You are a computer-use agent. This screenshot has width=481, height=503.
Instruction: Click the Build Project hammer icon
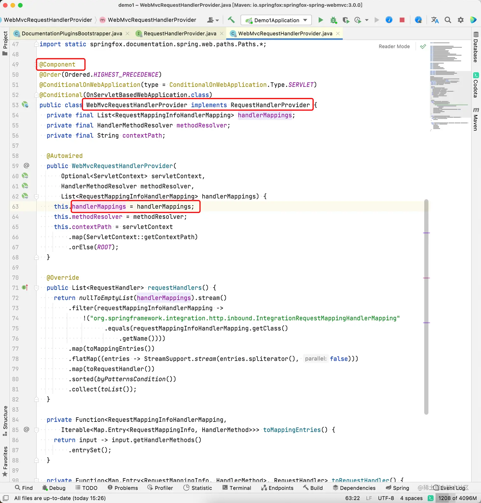coord(231,20)
